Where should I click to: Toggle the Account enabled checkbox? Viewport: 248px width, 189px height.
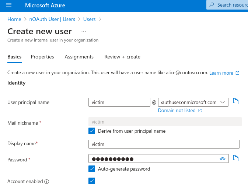click(x=92, y=181)
